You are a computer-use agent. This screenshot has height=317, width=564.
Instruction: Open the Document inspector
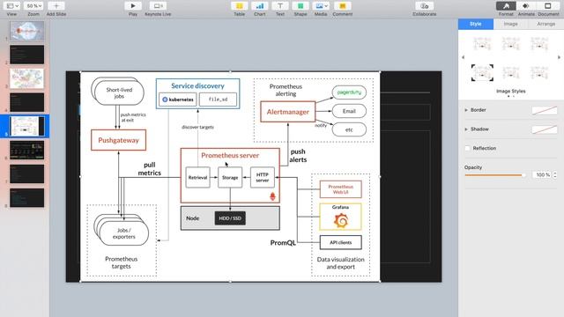coord(548,6)
